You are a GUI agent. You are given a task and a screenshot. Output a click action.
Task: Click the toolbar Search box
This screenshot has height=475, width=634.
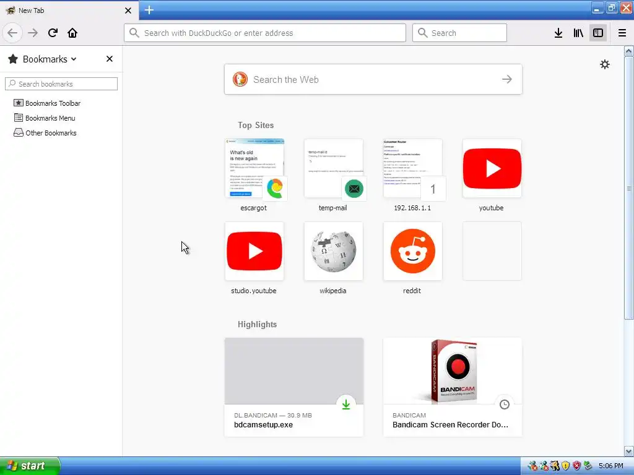459,33
